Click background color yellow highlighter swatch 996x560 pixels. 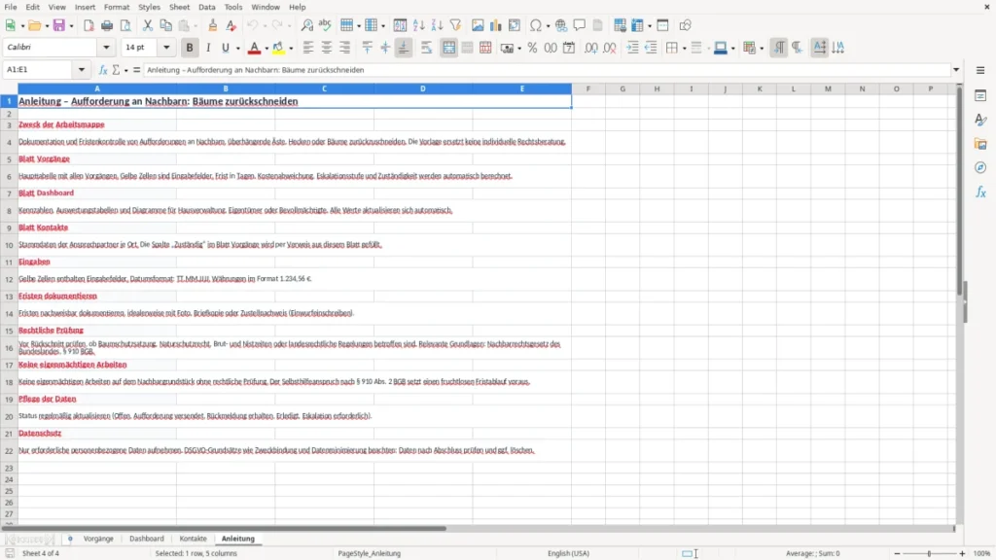(278, 49)
